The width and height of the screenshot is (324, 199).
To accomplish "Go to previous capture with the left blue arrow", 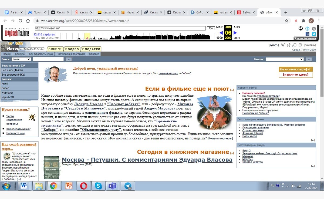I will coord(221,33).
